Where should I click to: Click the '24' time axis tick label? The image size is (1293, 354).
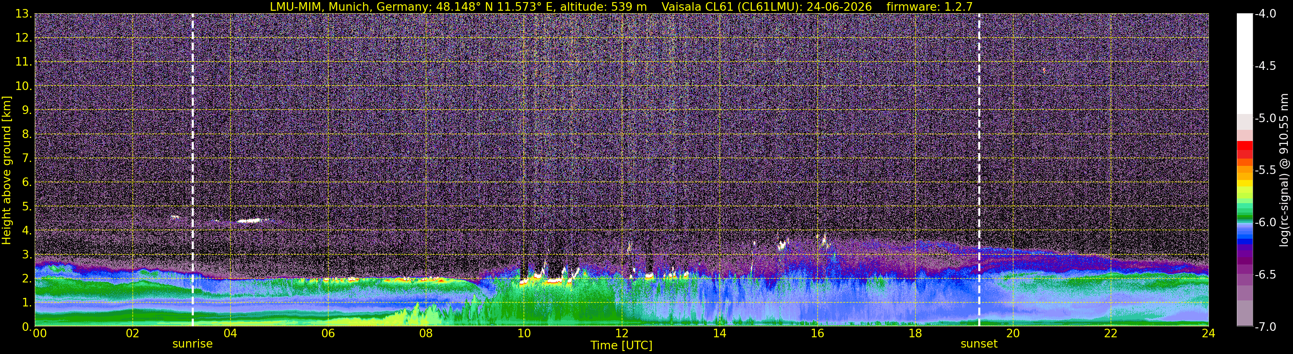pyautogui.click(x=1209, y=333)
